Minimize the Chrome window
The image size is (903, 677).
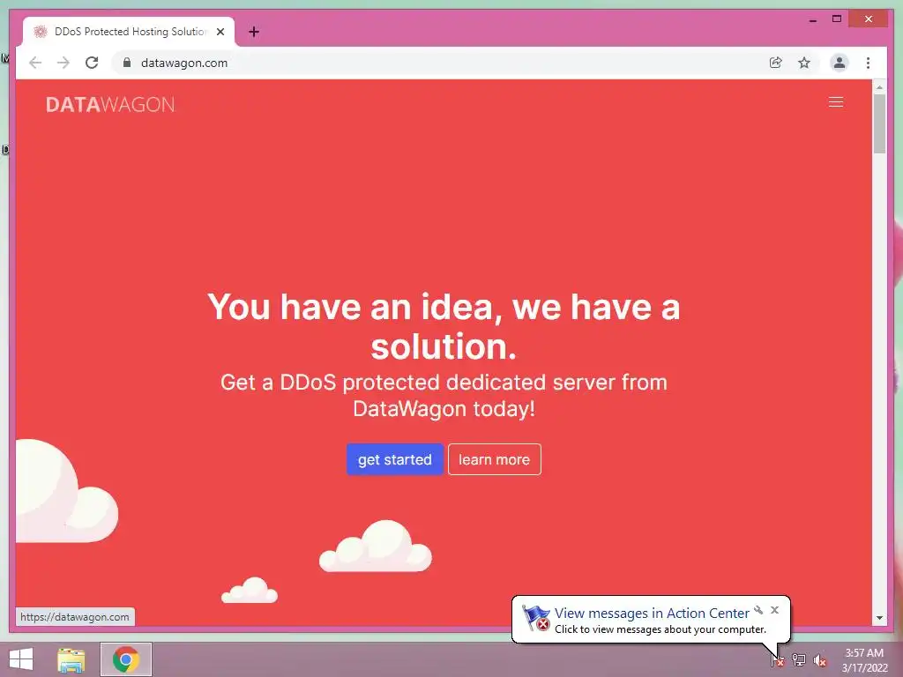(x=812, y=19)
